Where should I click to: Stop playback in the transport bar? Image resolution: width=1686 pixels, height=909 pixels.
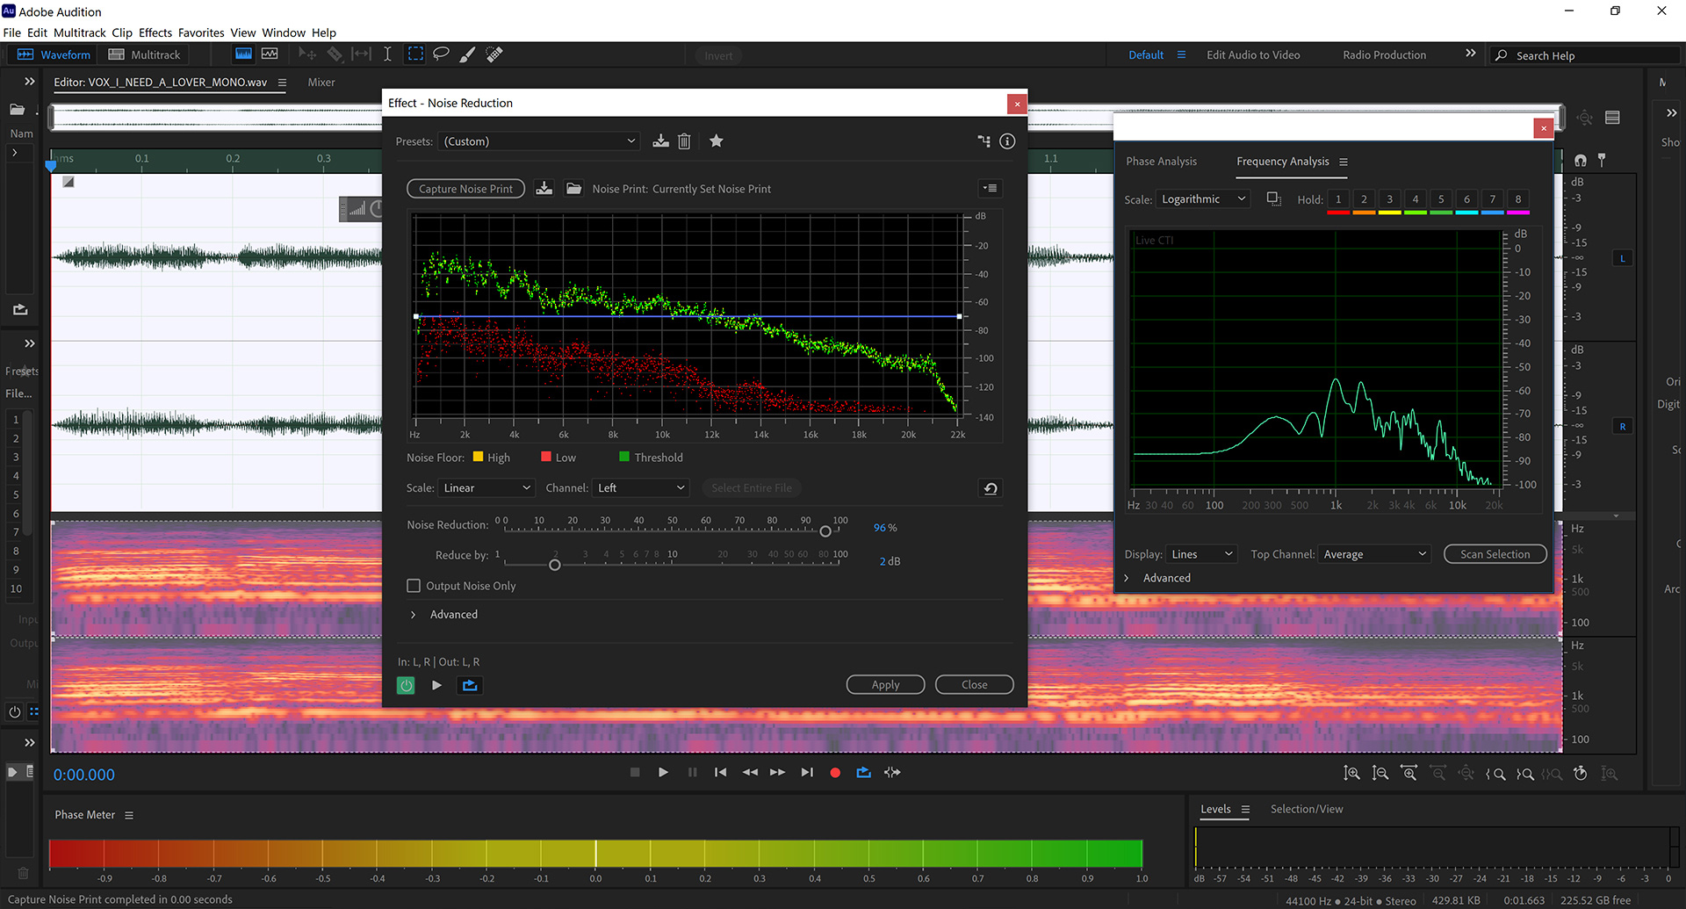(x=635, y=773)
